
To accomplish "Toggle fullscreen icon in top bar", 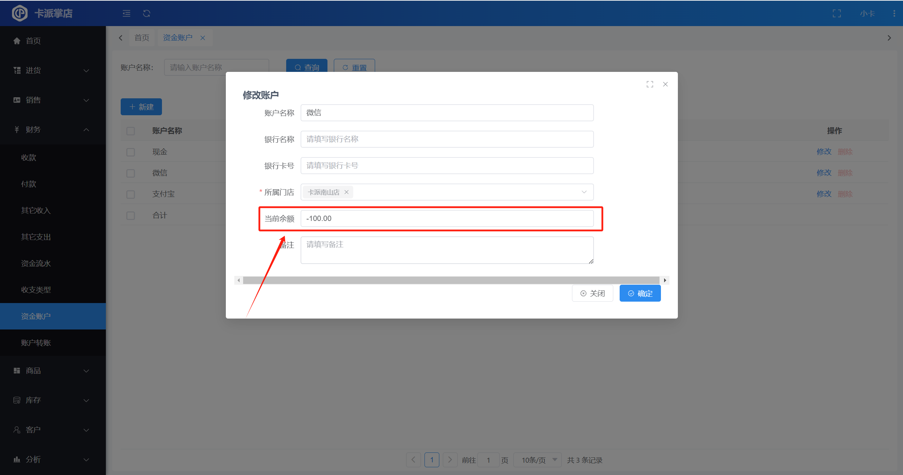I will (x=837, y=13).
